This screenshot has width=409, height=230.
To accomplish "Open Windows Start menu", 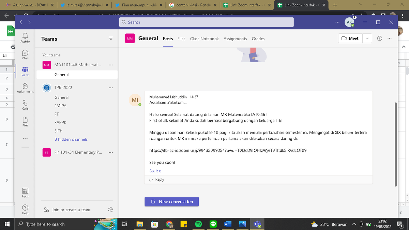I will tap(7, 224).
